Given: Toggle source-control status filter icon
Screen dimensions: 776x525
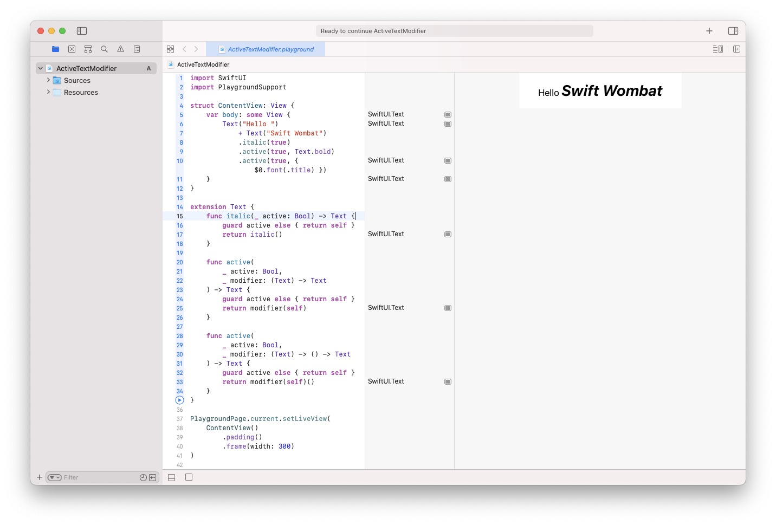Looking at the screenshot, I should (x=152, y=477).
